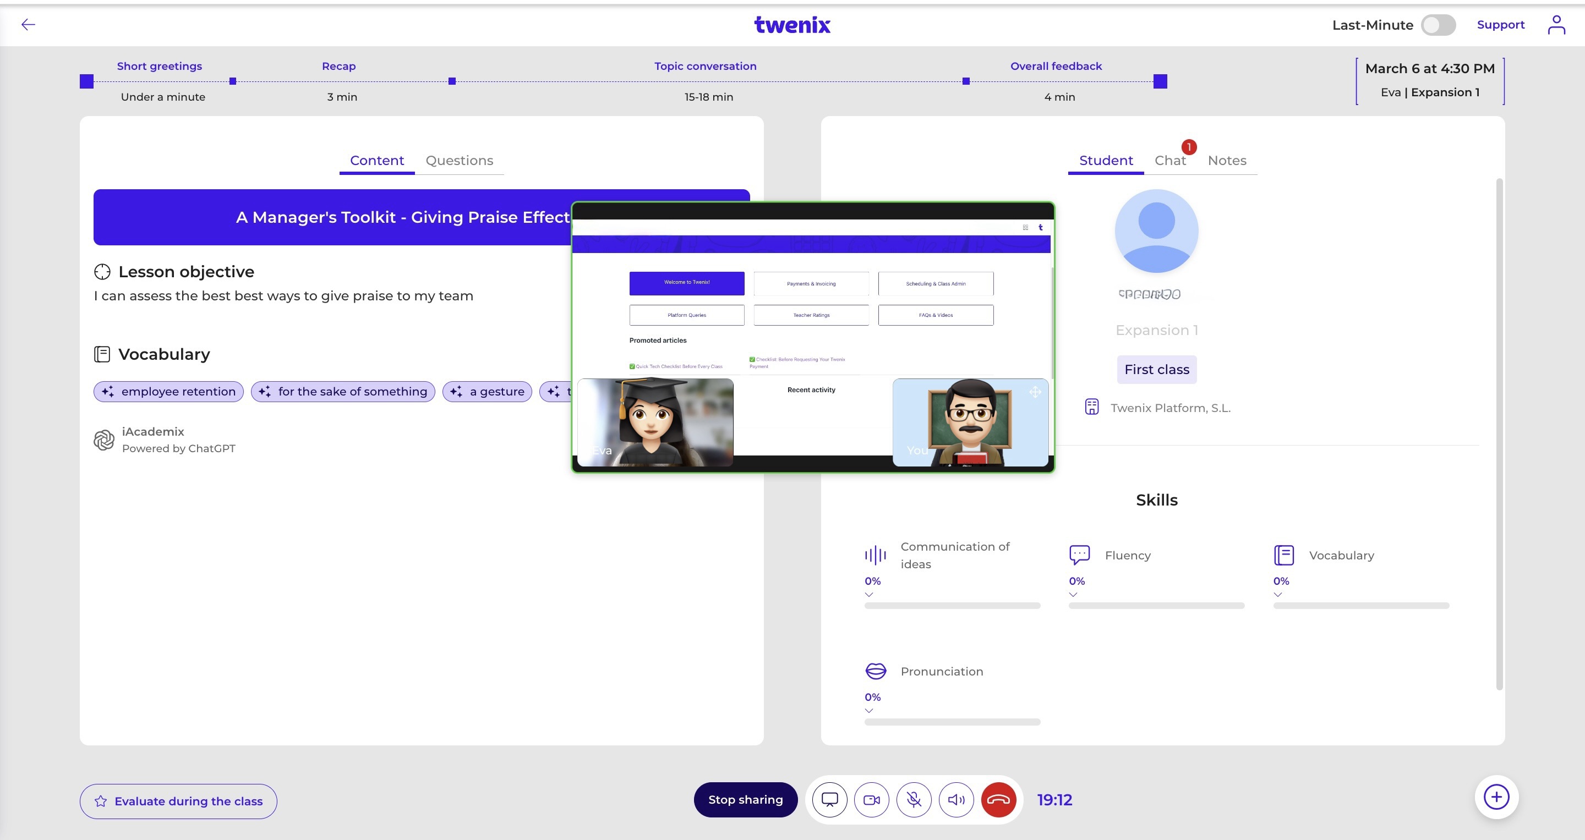The width and height of the screenshot is (1585, 840).
Task: Click the Lesson objective target icon
Action: (x=102, y=271)
